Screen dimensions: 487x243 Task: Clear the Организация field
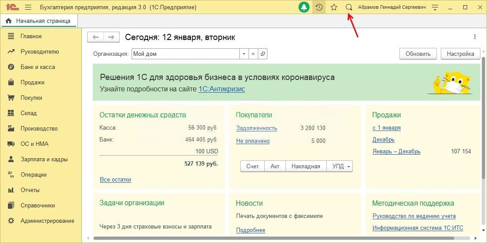point(253,54)
